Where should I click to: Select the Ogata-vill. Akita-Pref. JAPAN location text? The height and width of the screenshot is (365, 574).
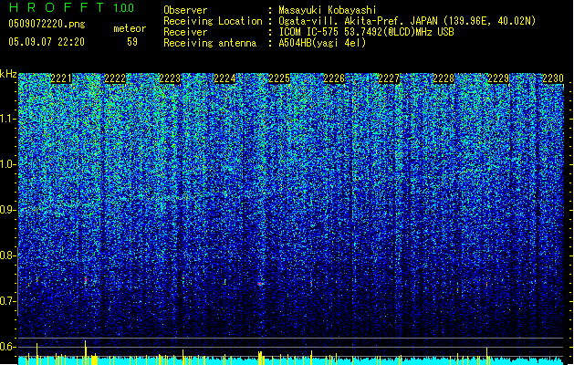tap(407, 21)
